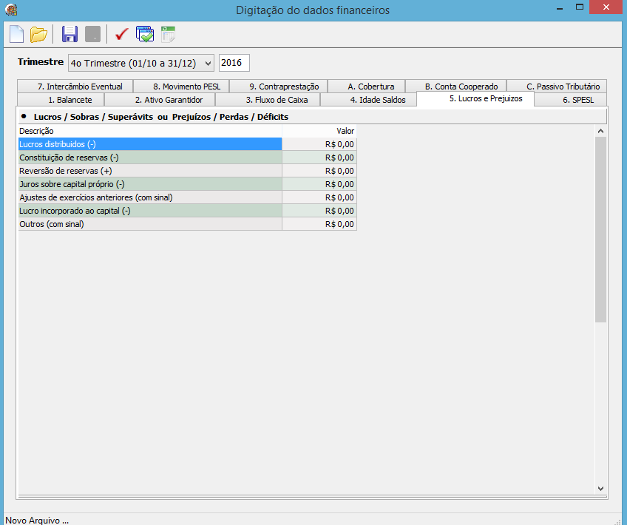
Task: Click the green spreadsheet export icon
Action: [x=169, y=35]
